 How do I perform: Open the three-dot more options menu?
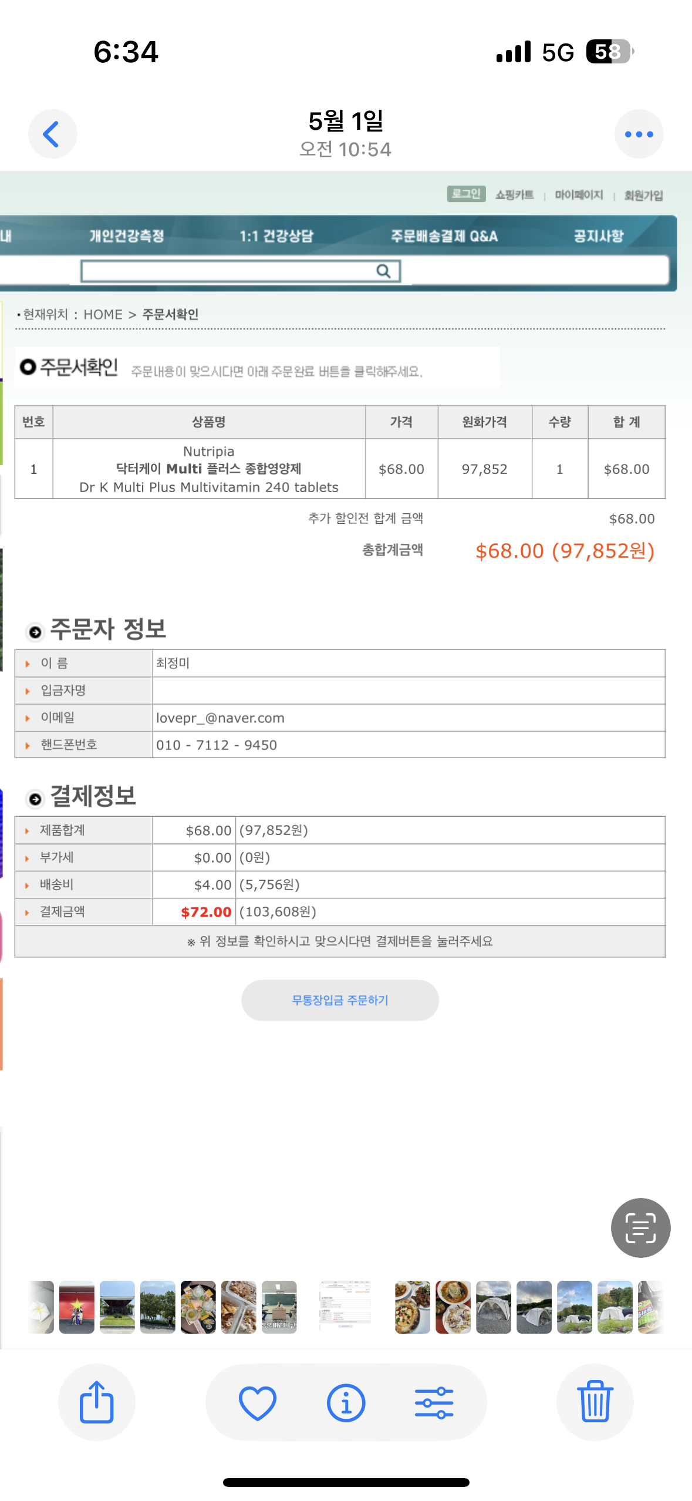tap(639, 134)
